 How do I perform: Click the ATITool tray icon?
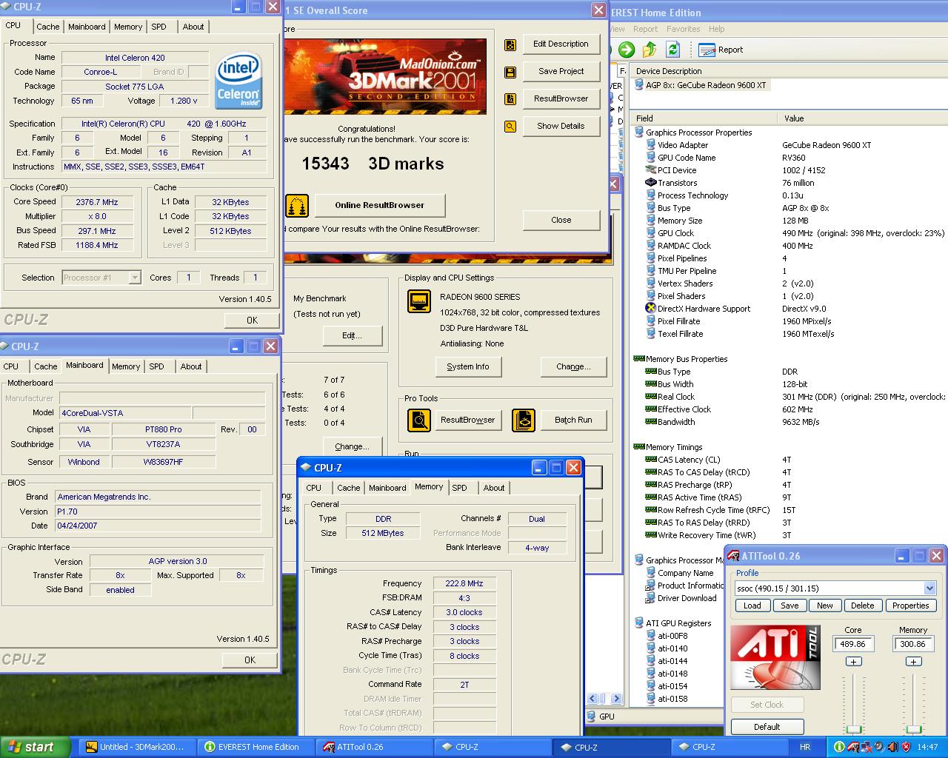pos(852,747)
